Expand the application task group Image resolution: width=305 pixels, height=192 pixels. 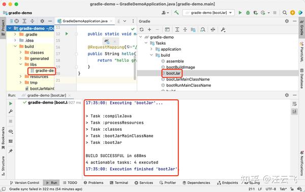[x=151, y=49]
